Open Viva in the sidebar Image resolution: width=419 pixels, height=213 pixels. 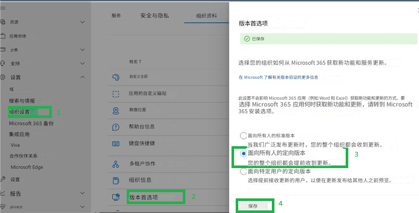click(15, 145)
